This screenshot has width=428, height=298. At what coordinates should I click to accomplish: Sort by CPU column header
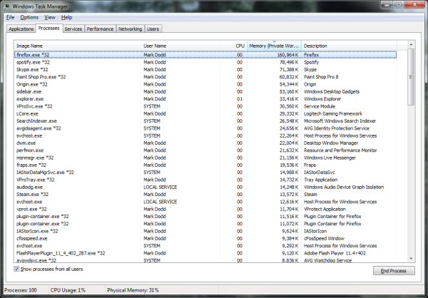(x=234, y=46)
